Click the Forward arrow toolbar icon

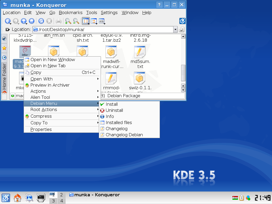click(x=16, y=21)
